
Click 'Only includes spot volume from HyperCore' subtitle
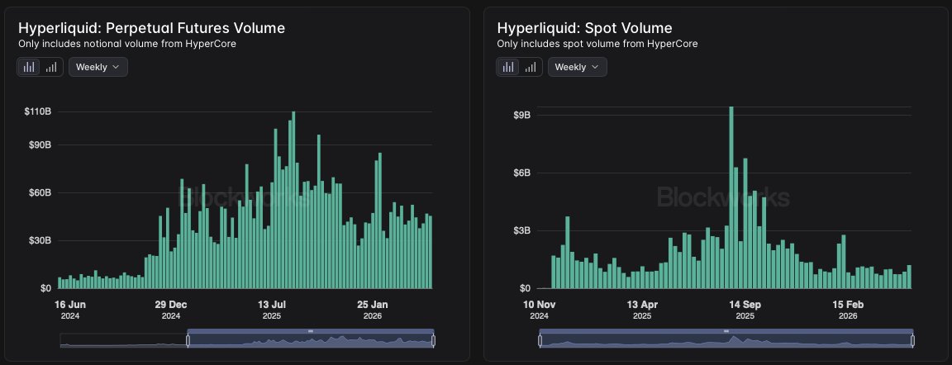coord(597,44)
